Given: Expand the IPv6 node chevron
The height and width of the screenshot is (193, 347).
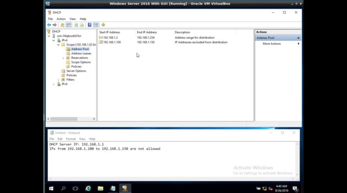Looking at the screenshot, I should pos(53,84).
